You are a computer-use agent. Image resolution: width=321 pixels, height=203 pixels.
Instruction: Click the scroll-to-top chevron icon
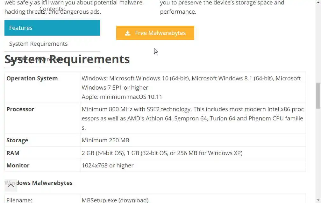click(11, 186)
